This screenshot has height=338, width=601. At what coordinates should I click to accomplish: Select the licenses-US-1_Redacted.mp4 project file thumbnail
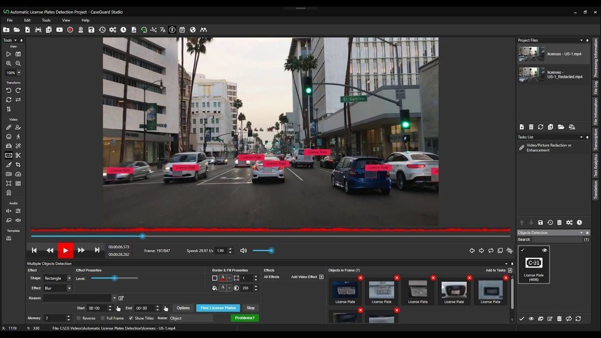click(x=531, y=74)
